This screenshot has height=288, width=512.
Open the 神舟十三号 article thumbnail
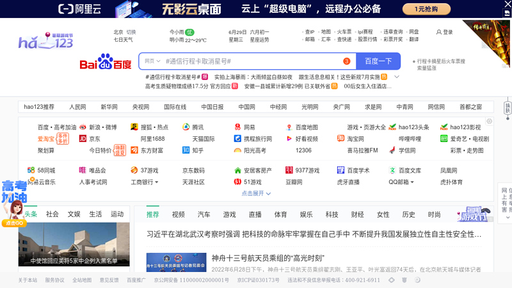tap(177, 262)
